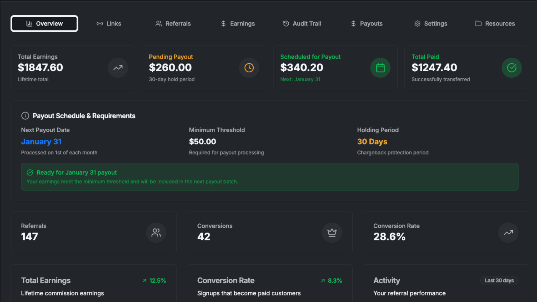
Task: Click the green checkmark icon on Total Paid card
Action: coord(512,67)
